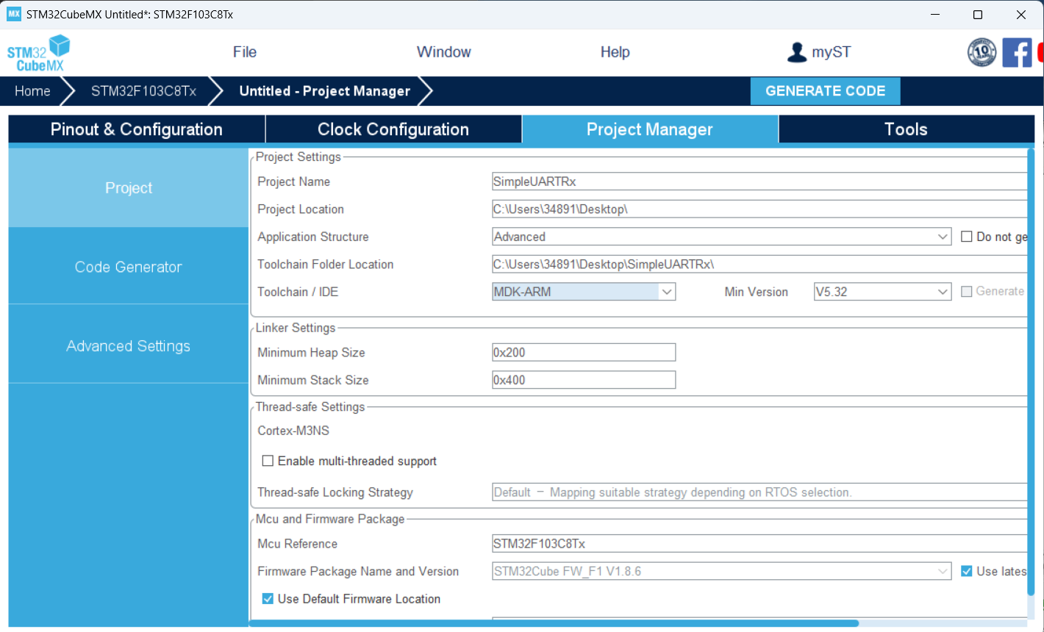1044x632 pixels.
Task: Click the Mcu Reference field
Action: pyautogui.click(x=759, y=544)
